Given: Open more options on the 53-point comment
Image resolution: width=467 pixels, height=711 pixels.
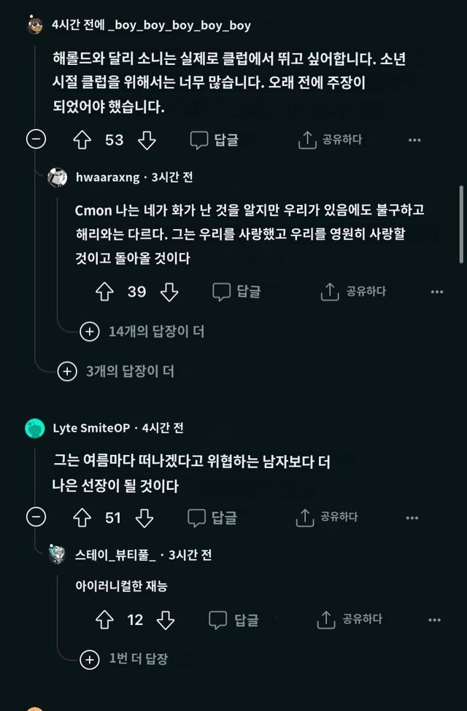Looking at the screenshot, I should (x=414, y=140).
